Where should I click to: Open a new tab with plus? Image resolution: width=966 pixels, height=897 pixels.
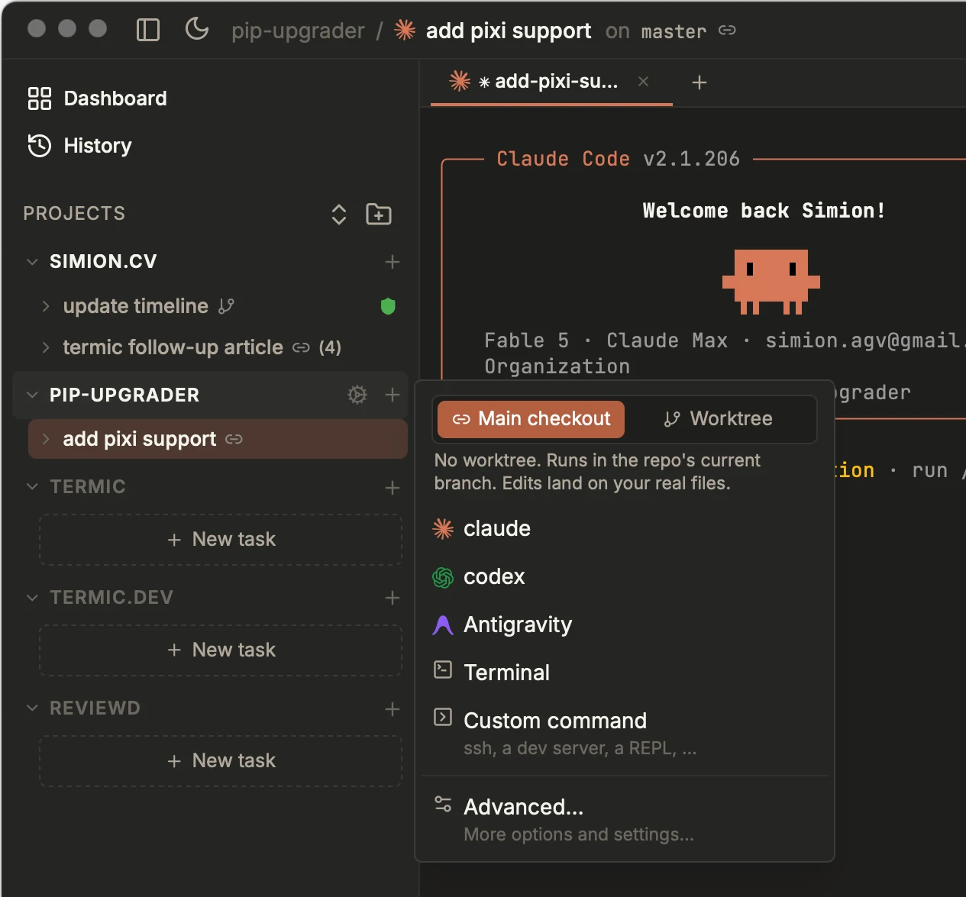699,82
